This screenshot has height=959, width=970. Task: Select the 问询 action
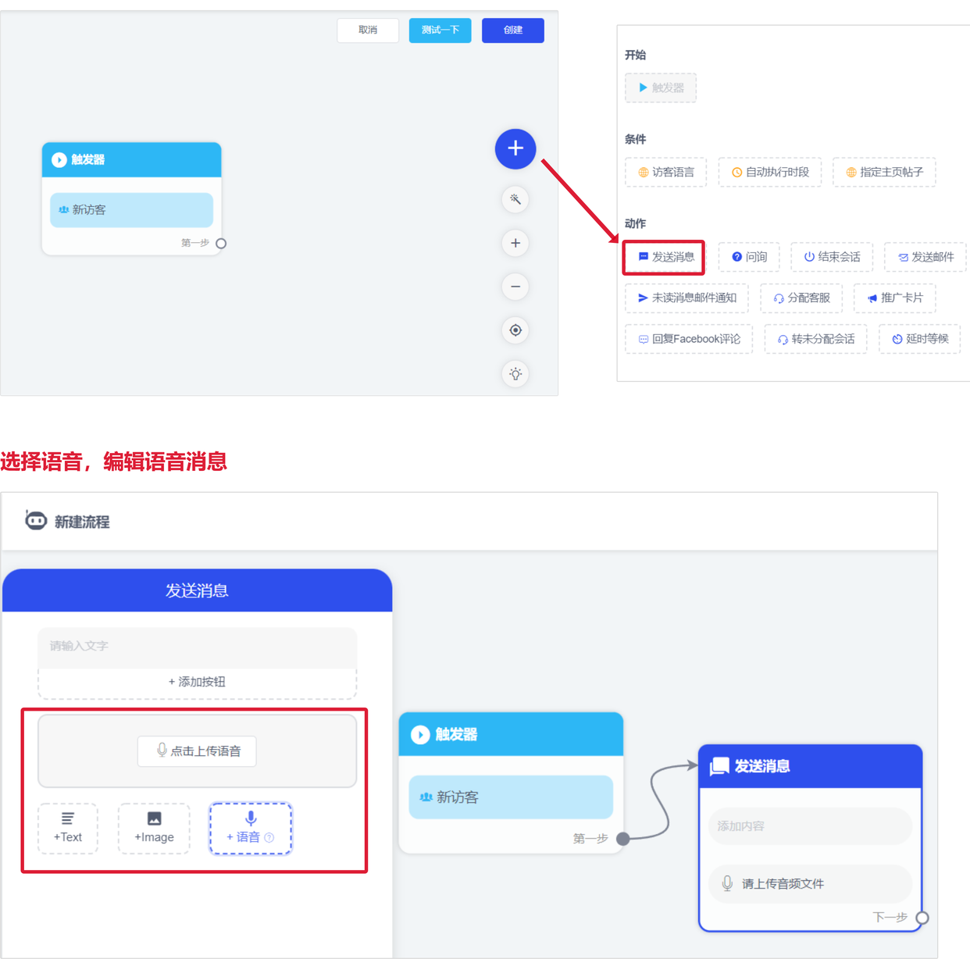click(749, 257)
